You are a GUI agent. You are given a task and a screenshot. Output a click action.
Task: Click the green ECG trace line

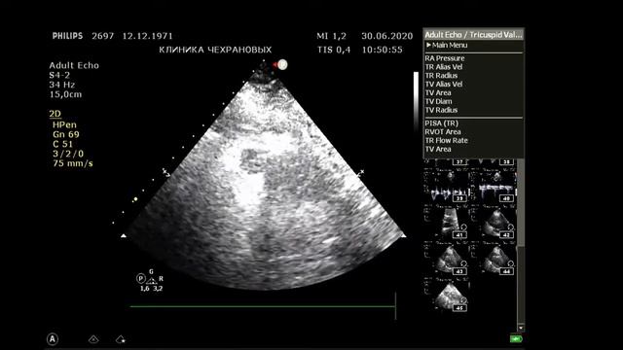tap(262, 306)
